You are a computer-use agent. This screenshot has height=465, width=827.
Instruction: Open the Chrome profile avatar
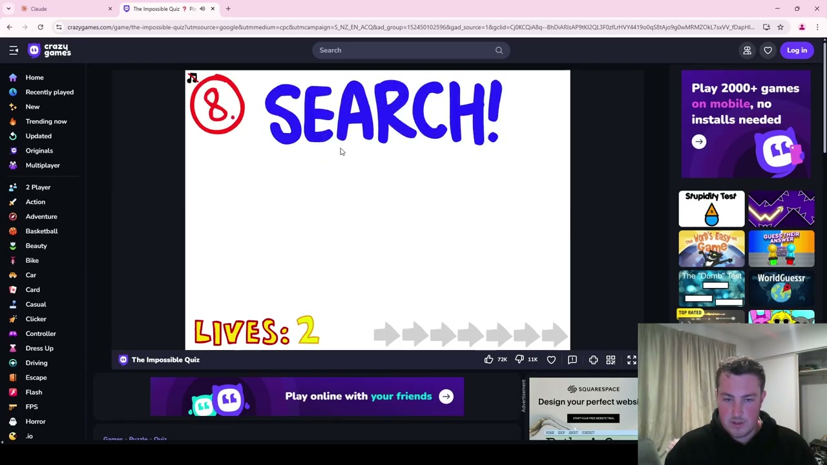point(802,27)
